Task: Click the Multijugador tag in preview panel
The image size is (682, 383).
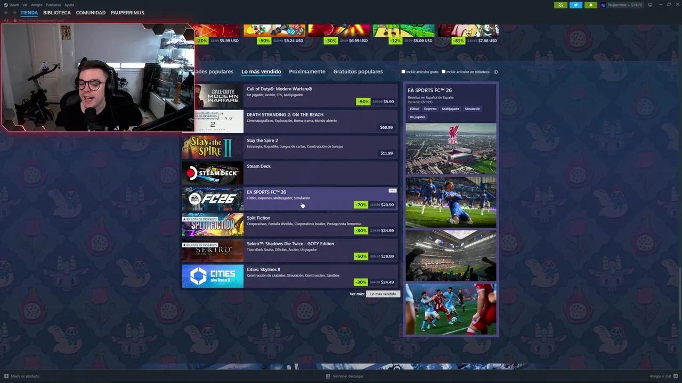Action: click(x=451, y=109)
